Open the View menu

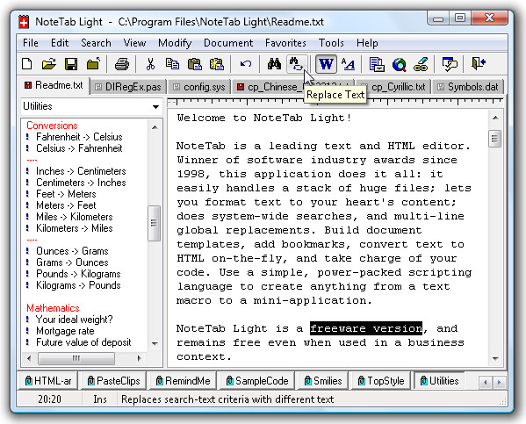[134, 43]
